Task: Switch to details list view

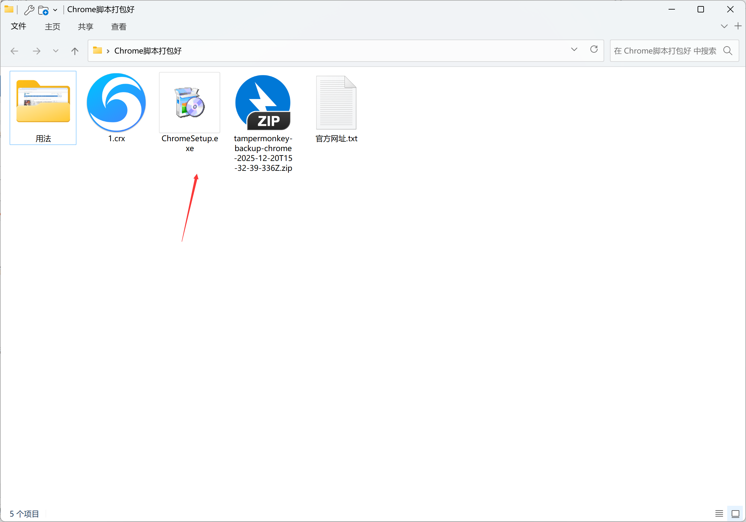Action: pos(719,513)
